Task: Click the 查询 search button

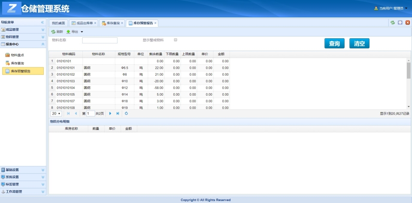Action: tap(334, 43)
